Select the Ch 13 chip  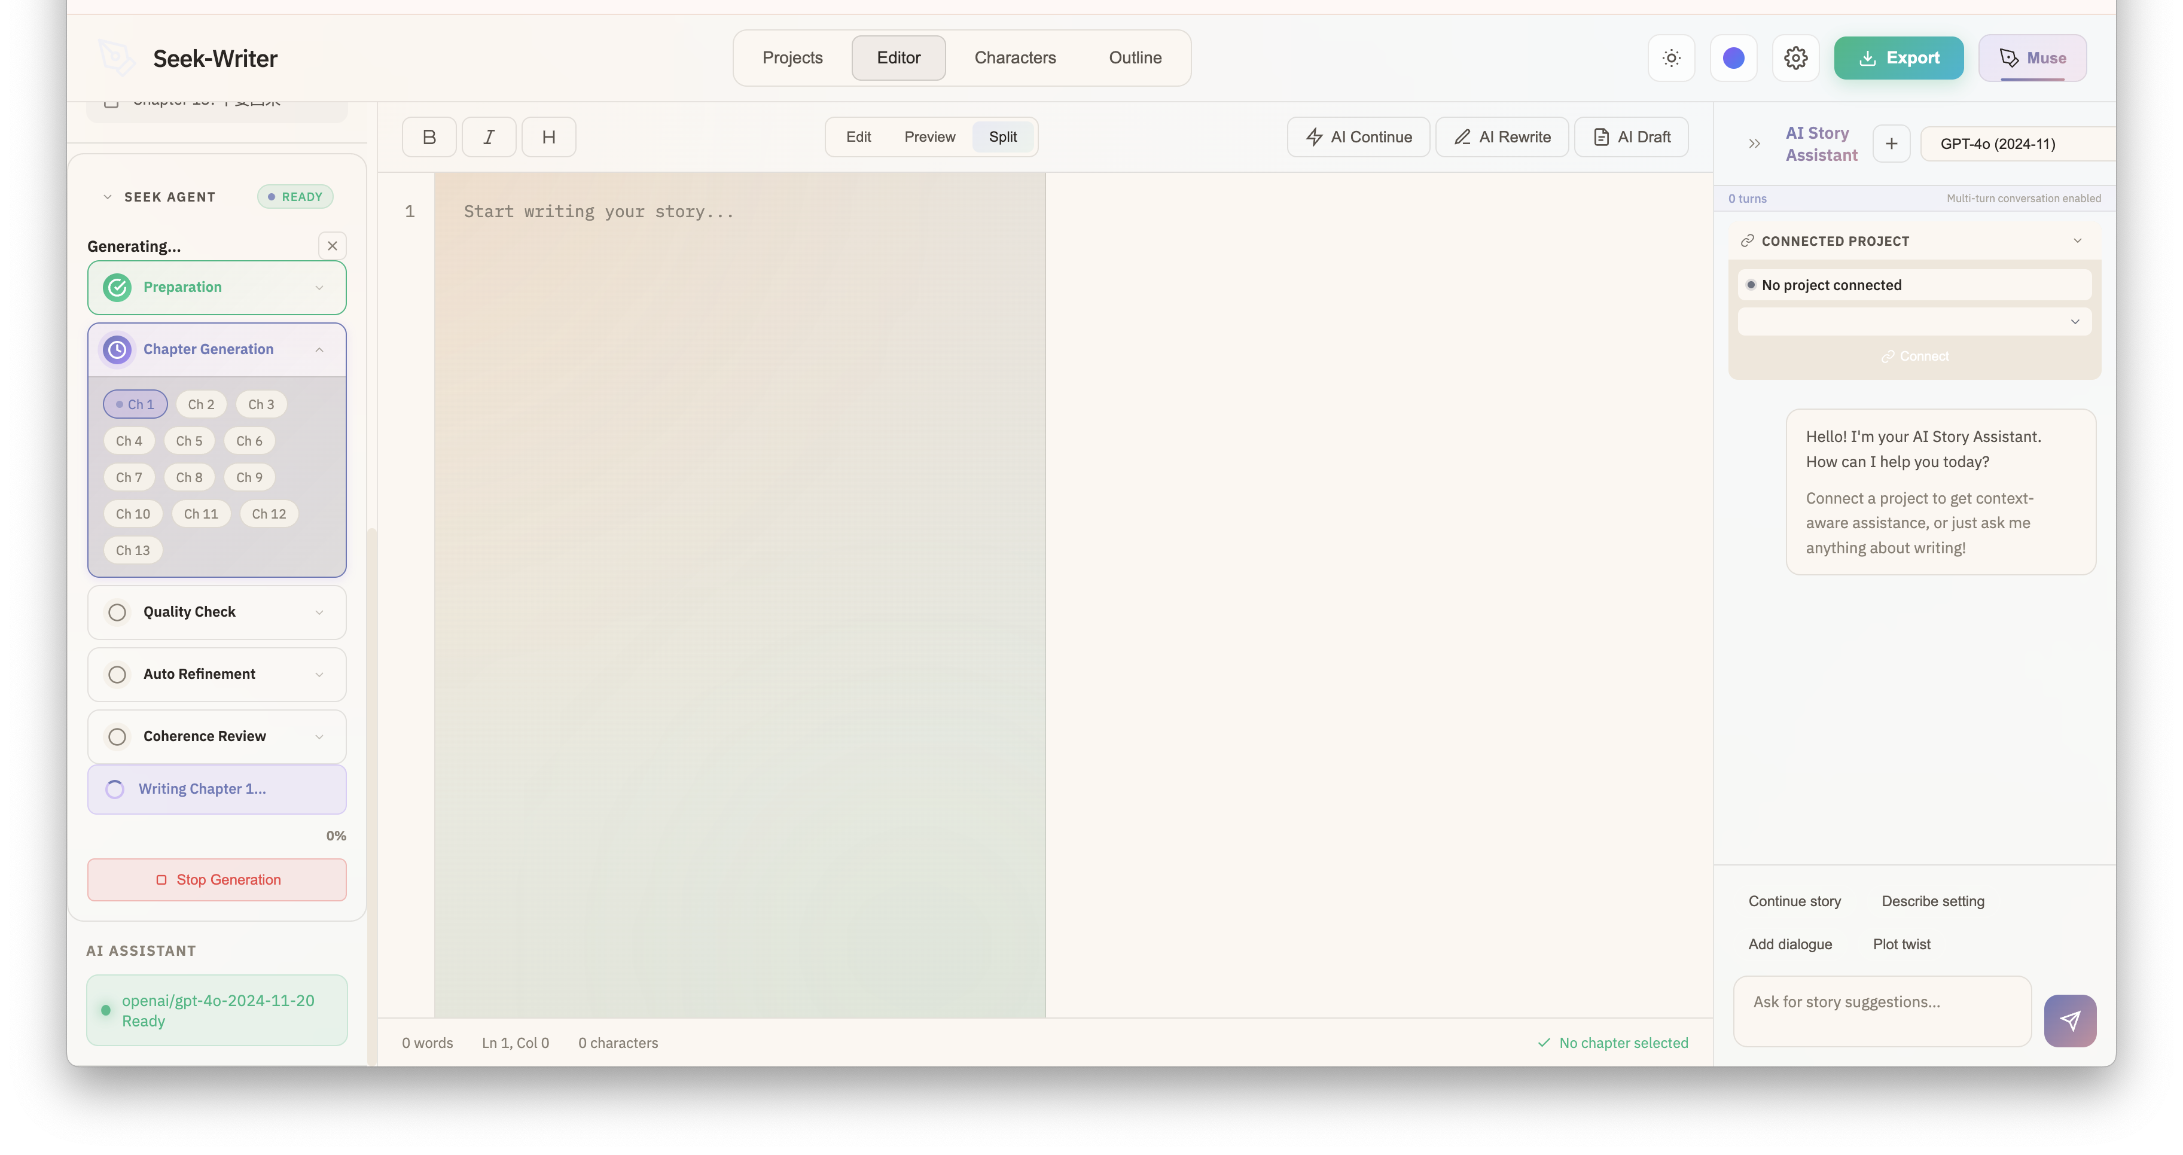133,550
